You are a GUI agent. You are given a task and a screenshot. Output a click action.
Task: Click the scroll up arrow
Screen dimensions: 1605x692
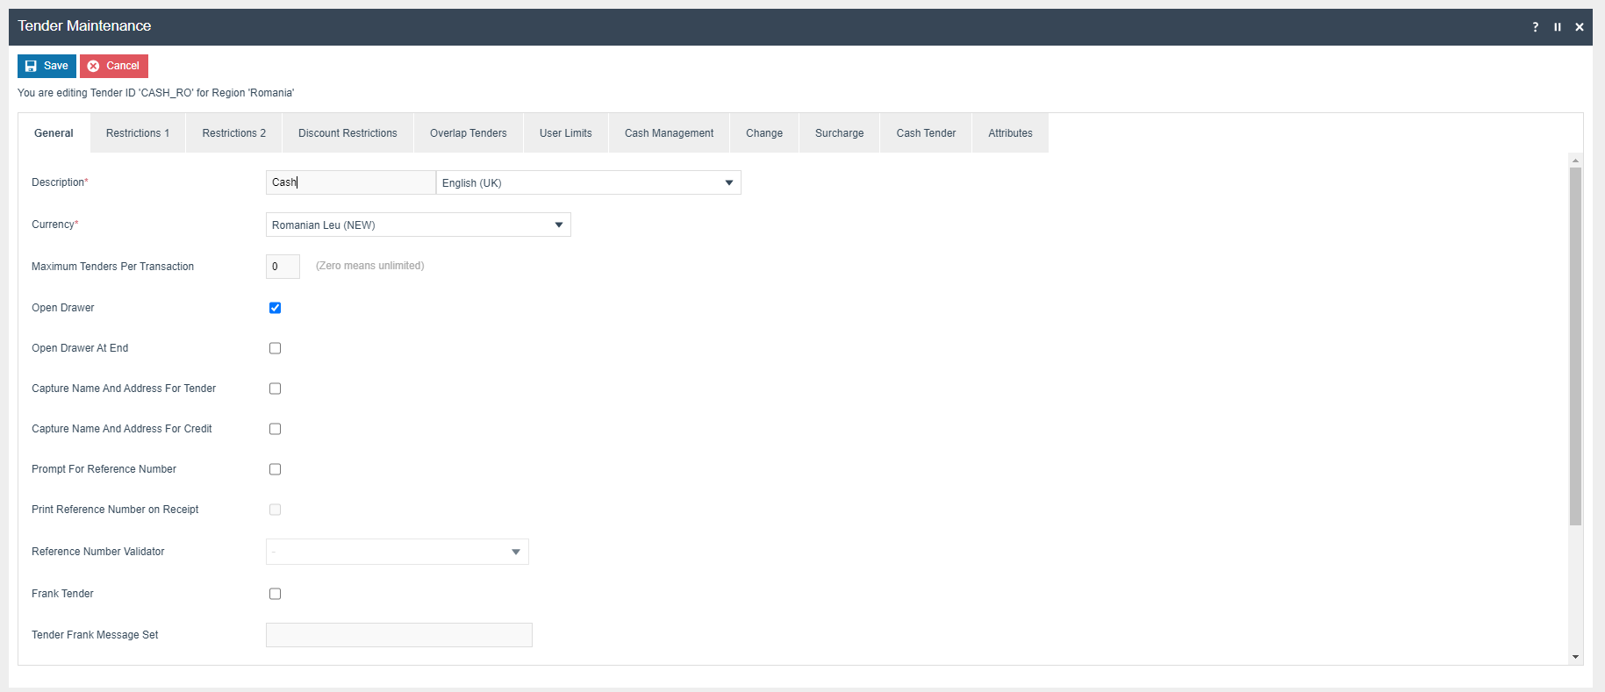pyautogui.click(x=1575, y=161)
